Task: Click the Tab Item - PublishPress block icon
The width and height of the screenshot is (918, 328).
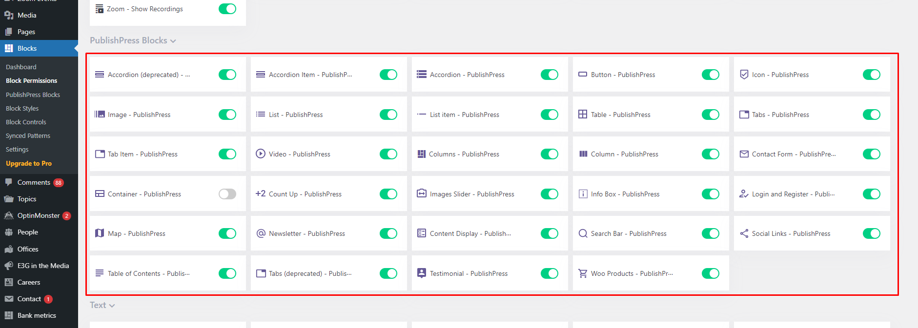Action: coord(100,154)
